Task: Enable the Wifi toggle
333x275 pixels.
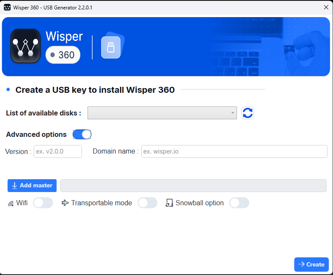Action: (x=43, y=203)
